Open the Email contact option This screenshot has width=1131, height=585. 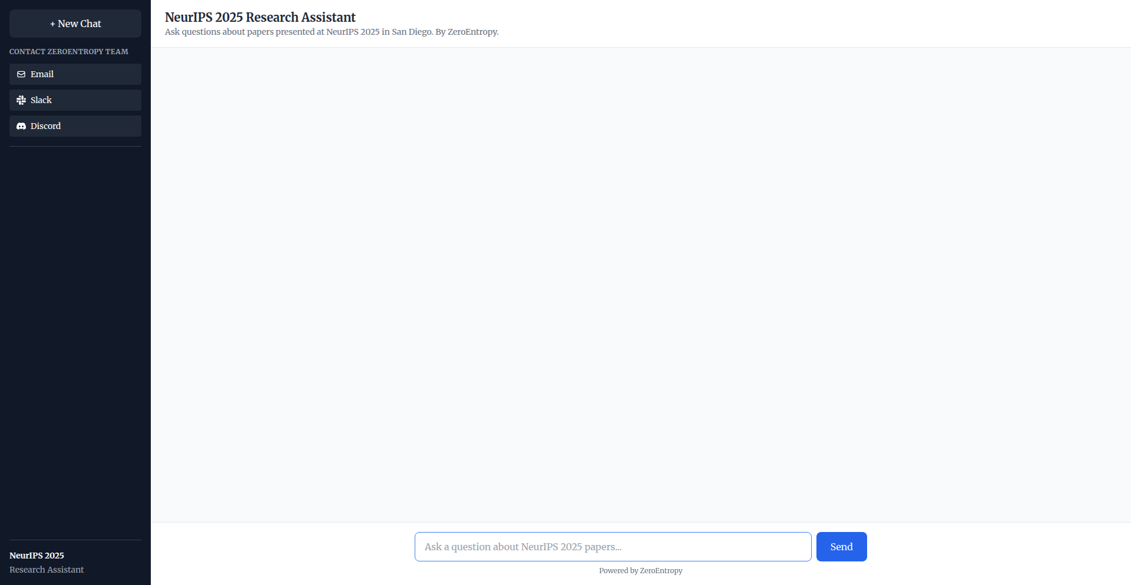pyautogui.click(x=75, y=74)
